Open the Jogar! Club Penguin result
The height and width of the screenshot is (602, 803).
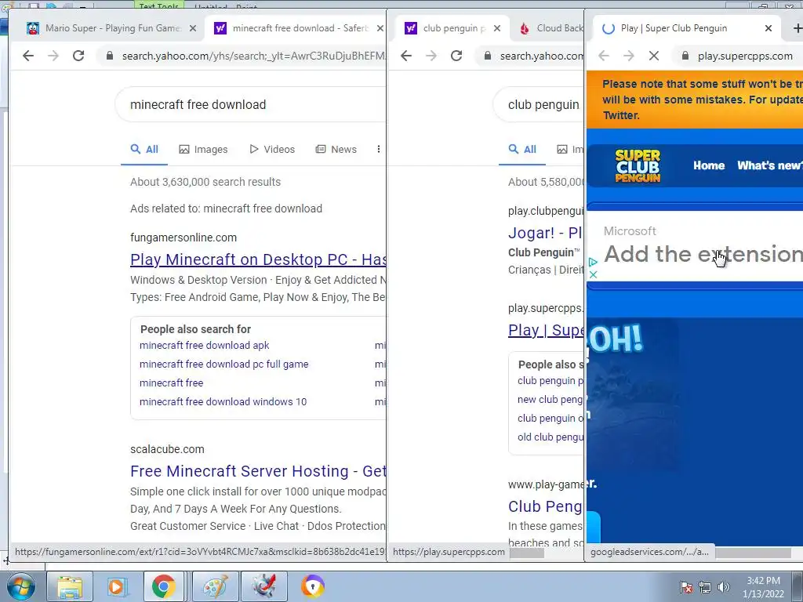[x=546, y=233]
